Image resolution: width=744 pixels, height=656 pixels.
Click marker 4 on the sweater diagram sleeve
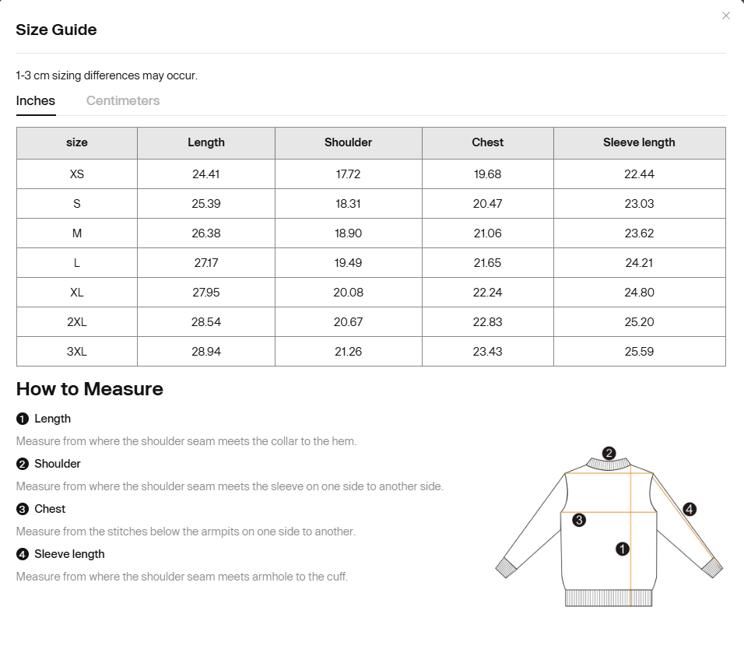(690, 510)
